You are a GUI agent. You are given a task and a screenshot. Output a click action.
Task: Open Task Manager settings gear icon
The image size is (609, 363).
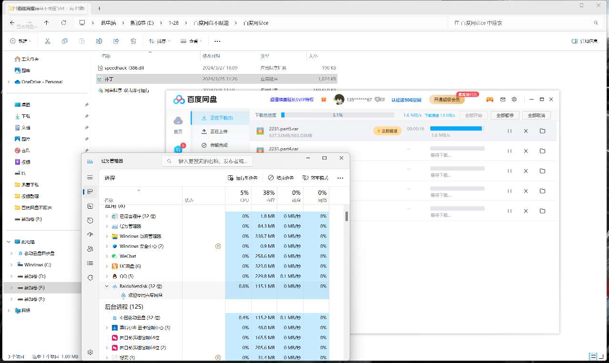90,352
